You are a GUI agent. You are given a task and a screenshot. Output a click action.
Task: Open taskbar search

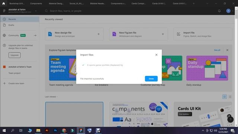click(13, 131)
